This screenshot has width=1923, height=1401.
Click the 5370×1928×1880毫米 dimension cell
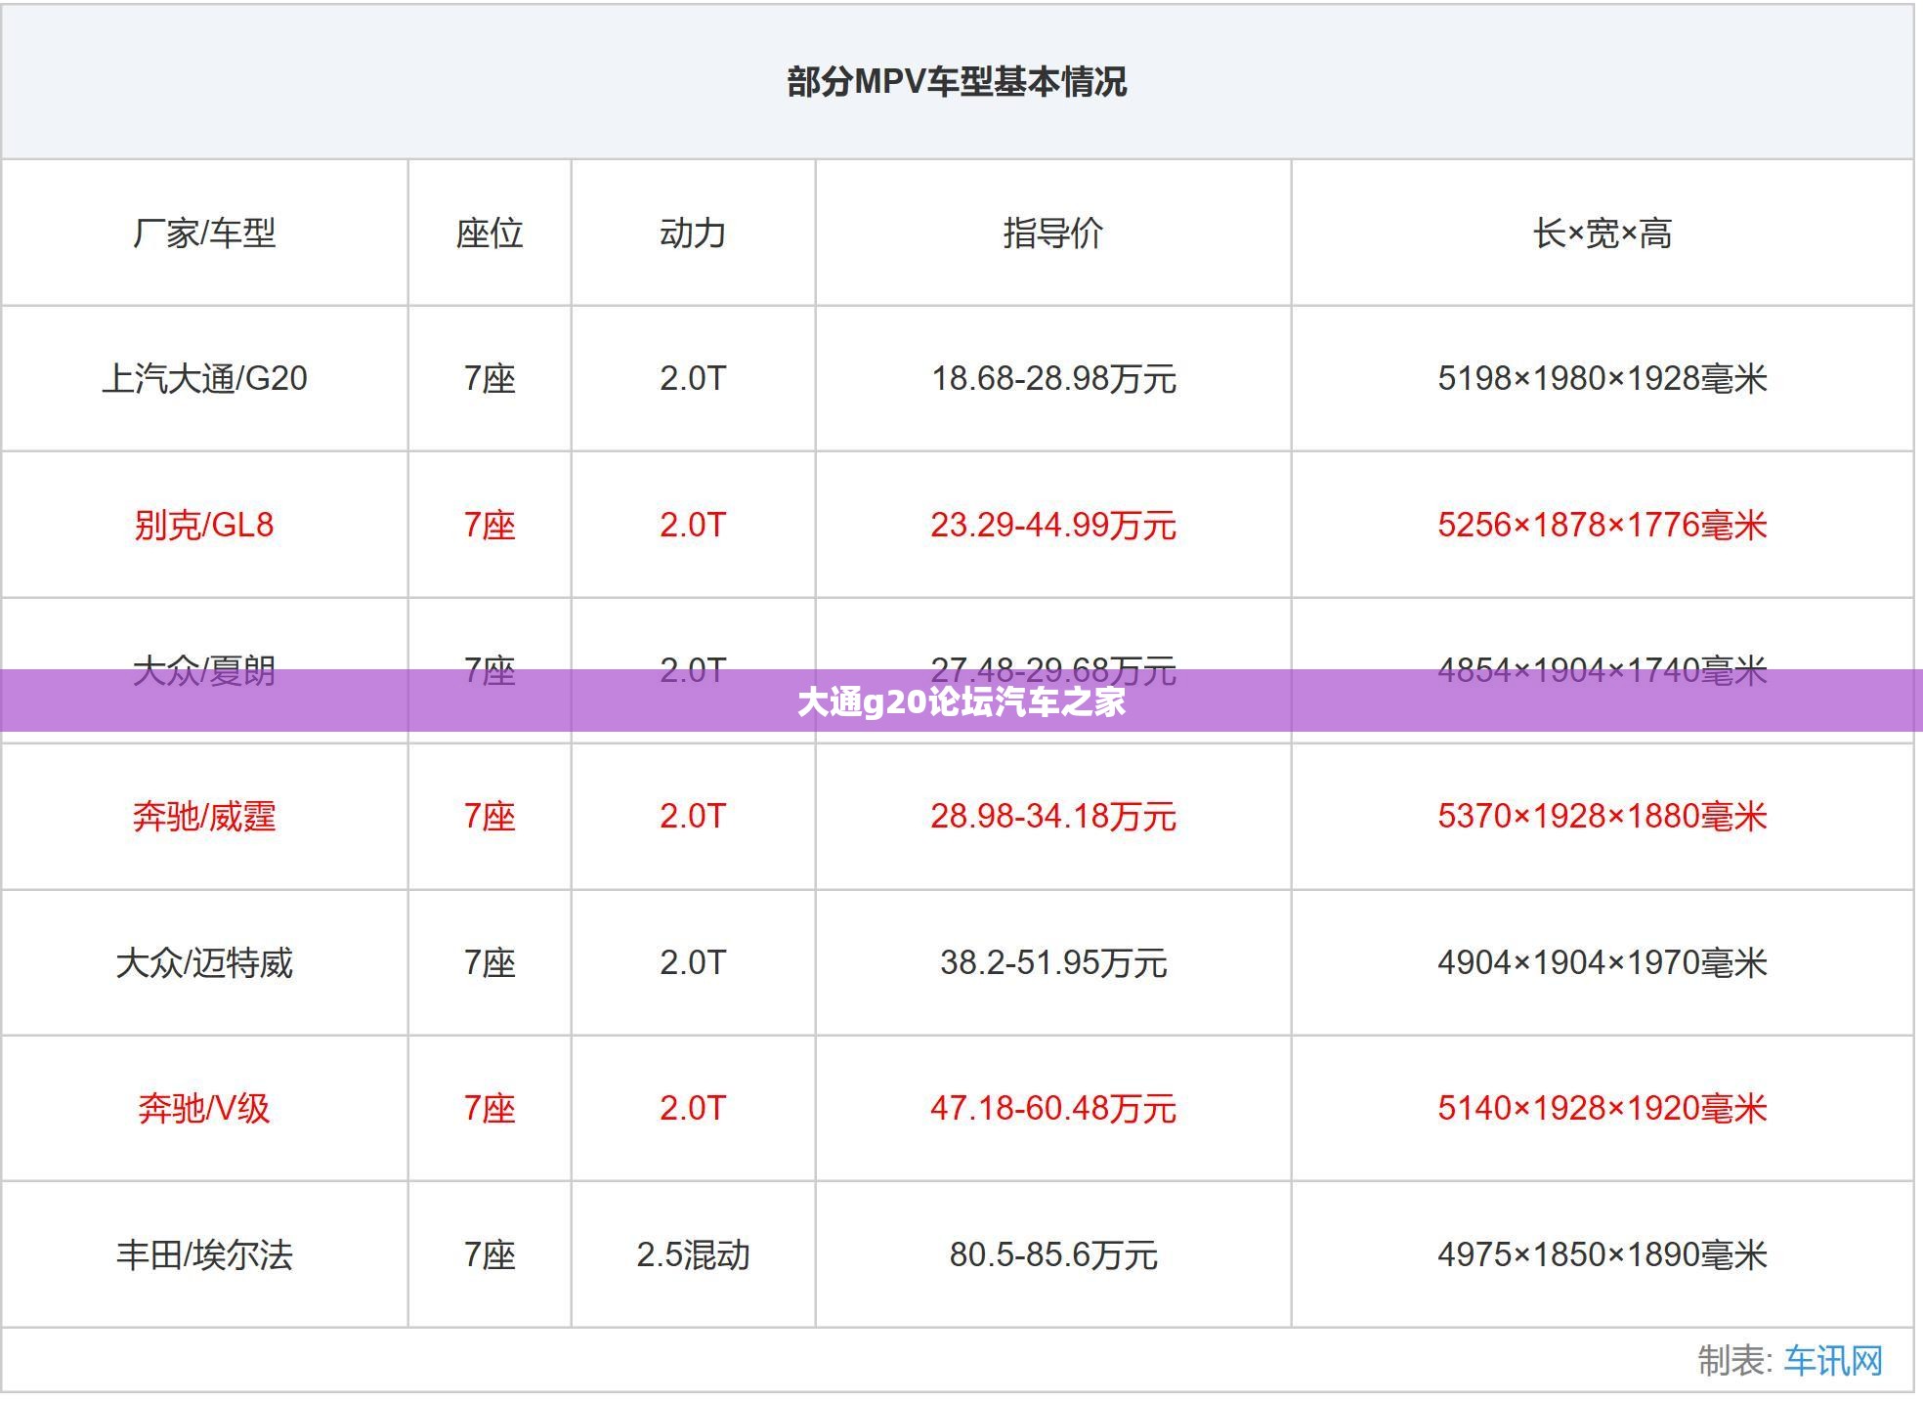pyautogui.click(x=1602, y=816)
